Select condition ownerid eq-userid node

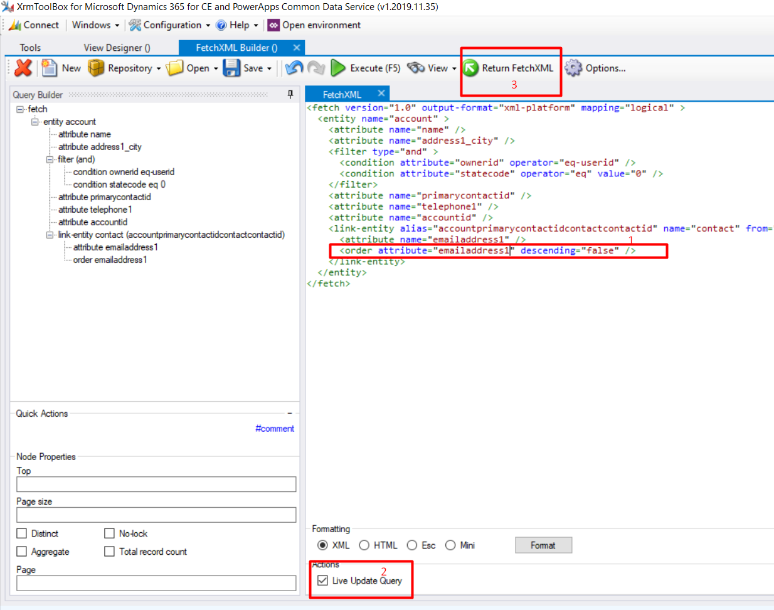pos(124,172)
